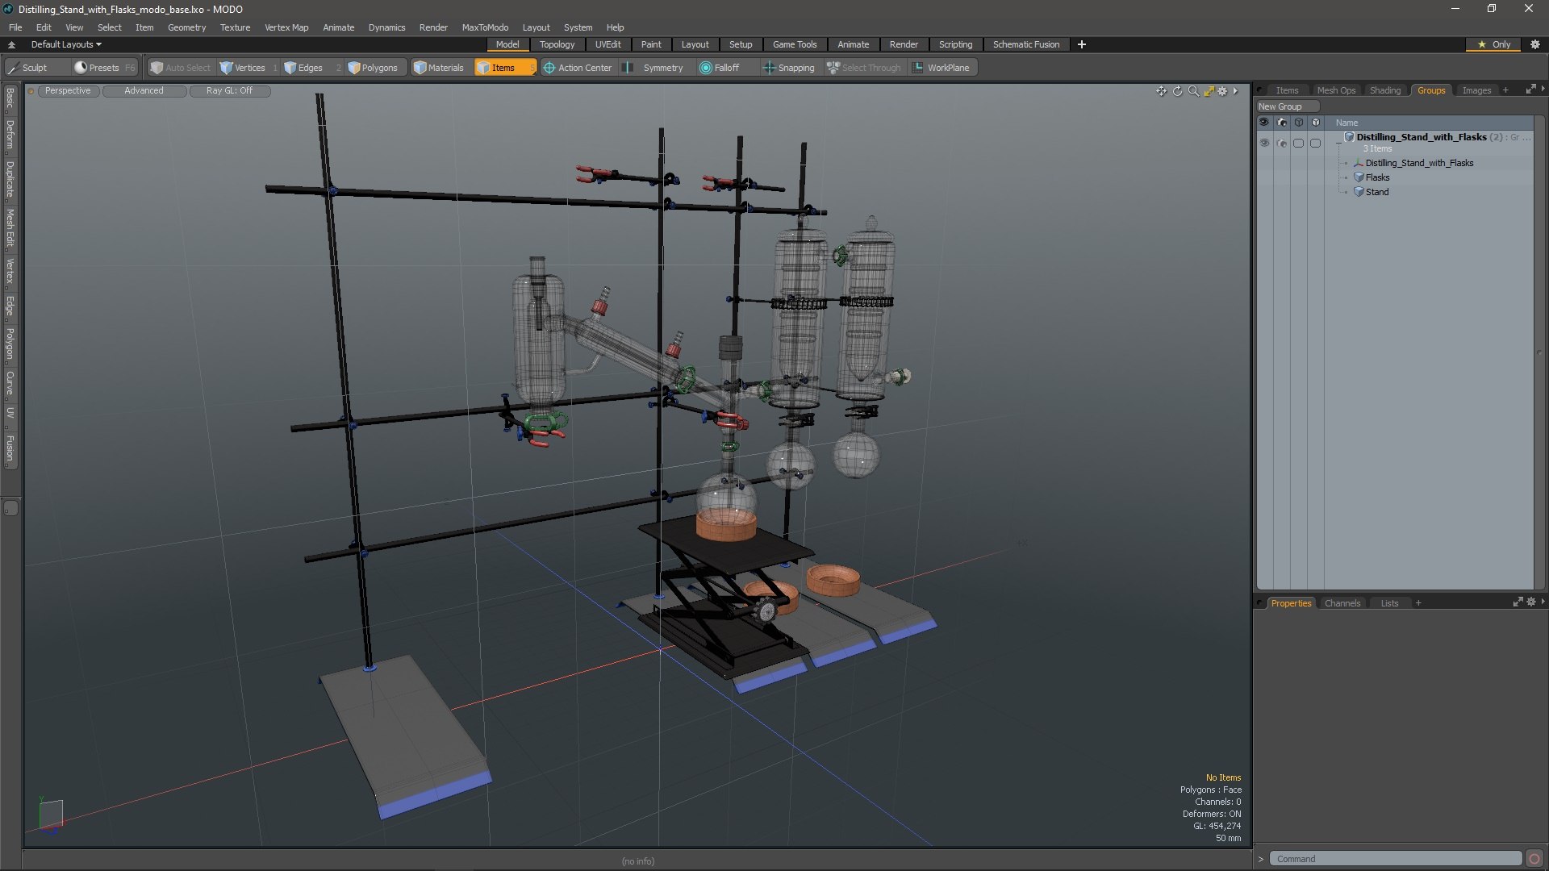This screenshot has height=871, width=1549.
Task: Toggle Auto Select
Action: coord(181,68)
